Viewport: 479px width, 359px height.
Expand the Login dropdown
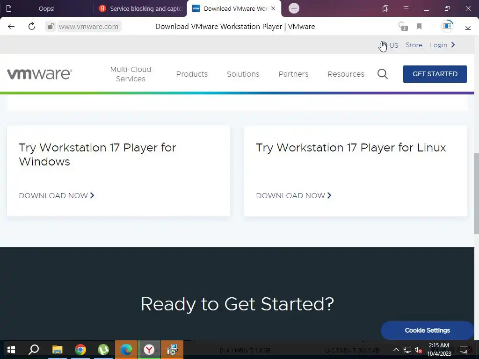pyautogui.click(x=443, y=45)
